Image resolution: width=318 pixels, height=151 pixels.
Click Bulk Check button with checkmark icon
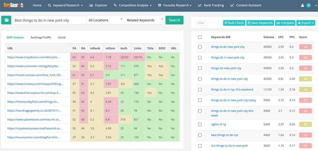(x=234, y=23)
